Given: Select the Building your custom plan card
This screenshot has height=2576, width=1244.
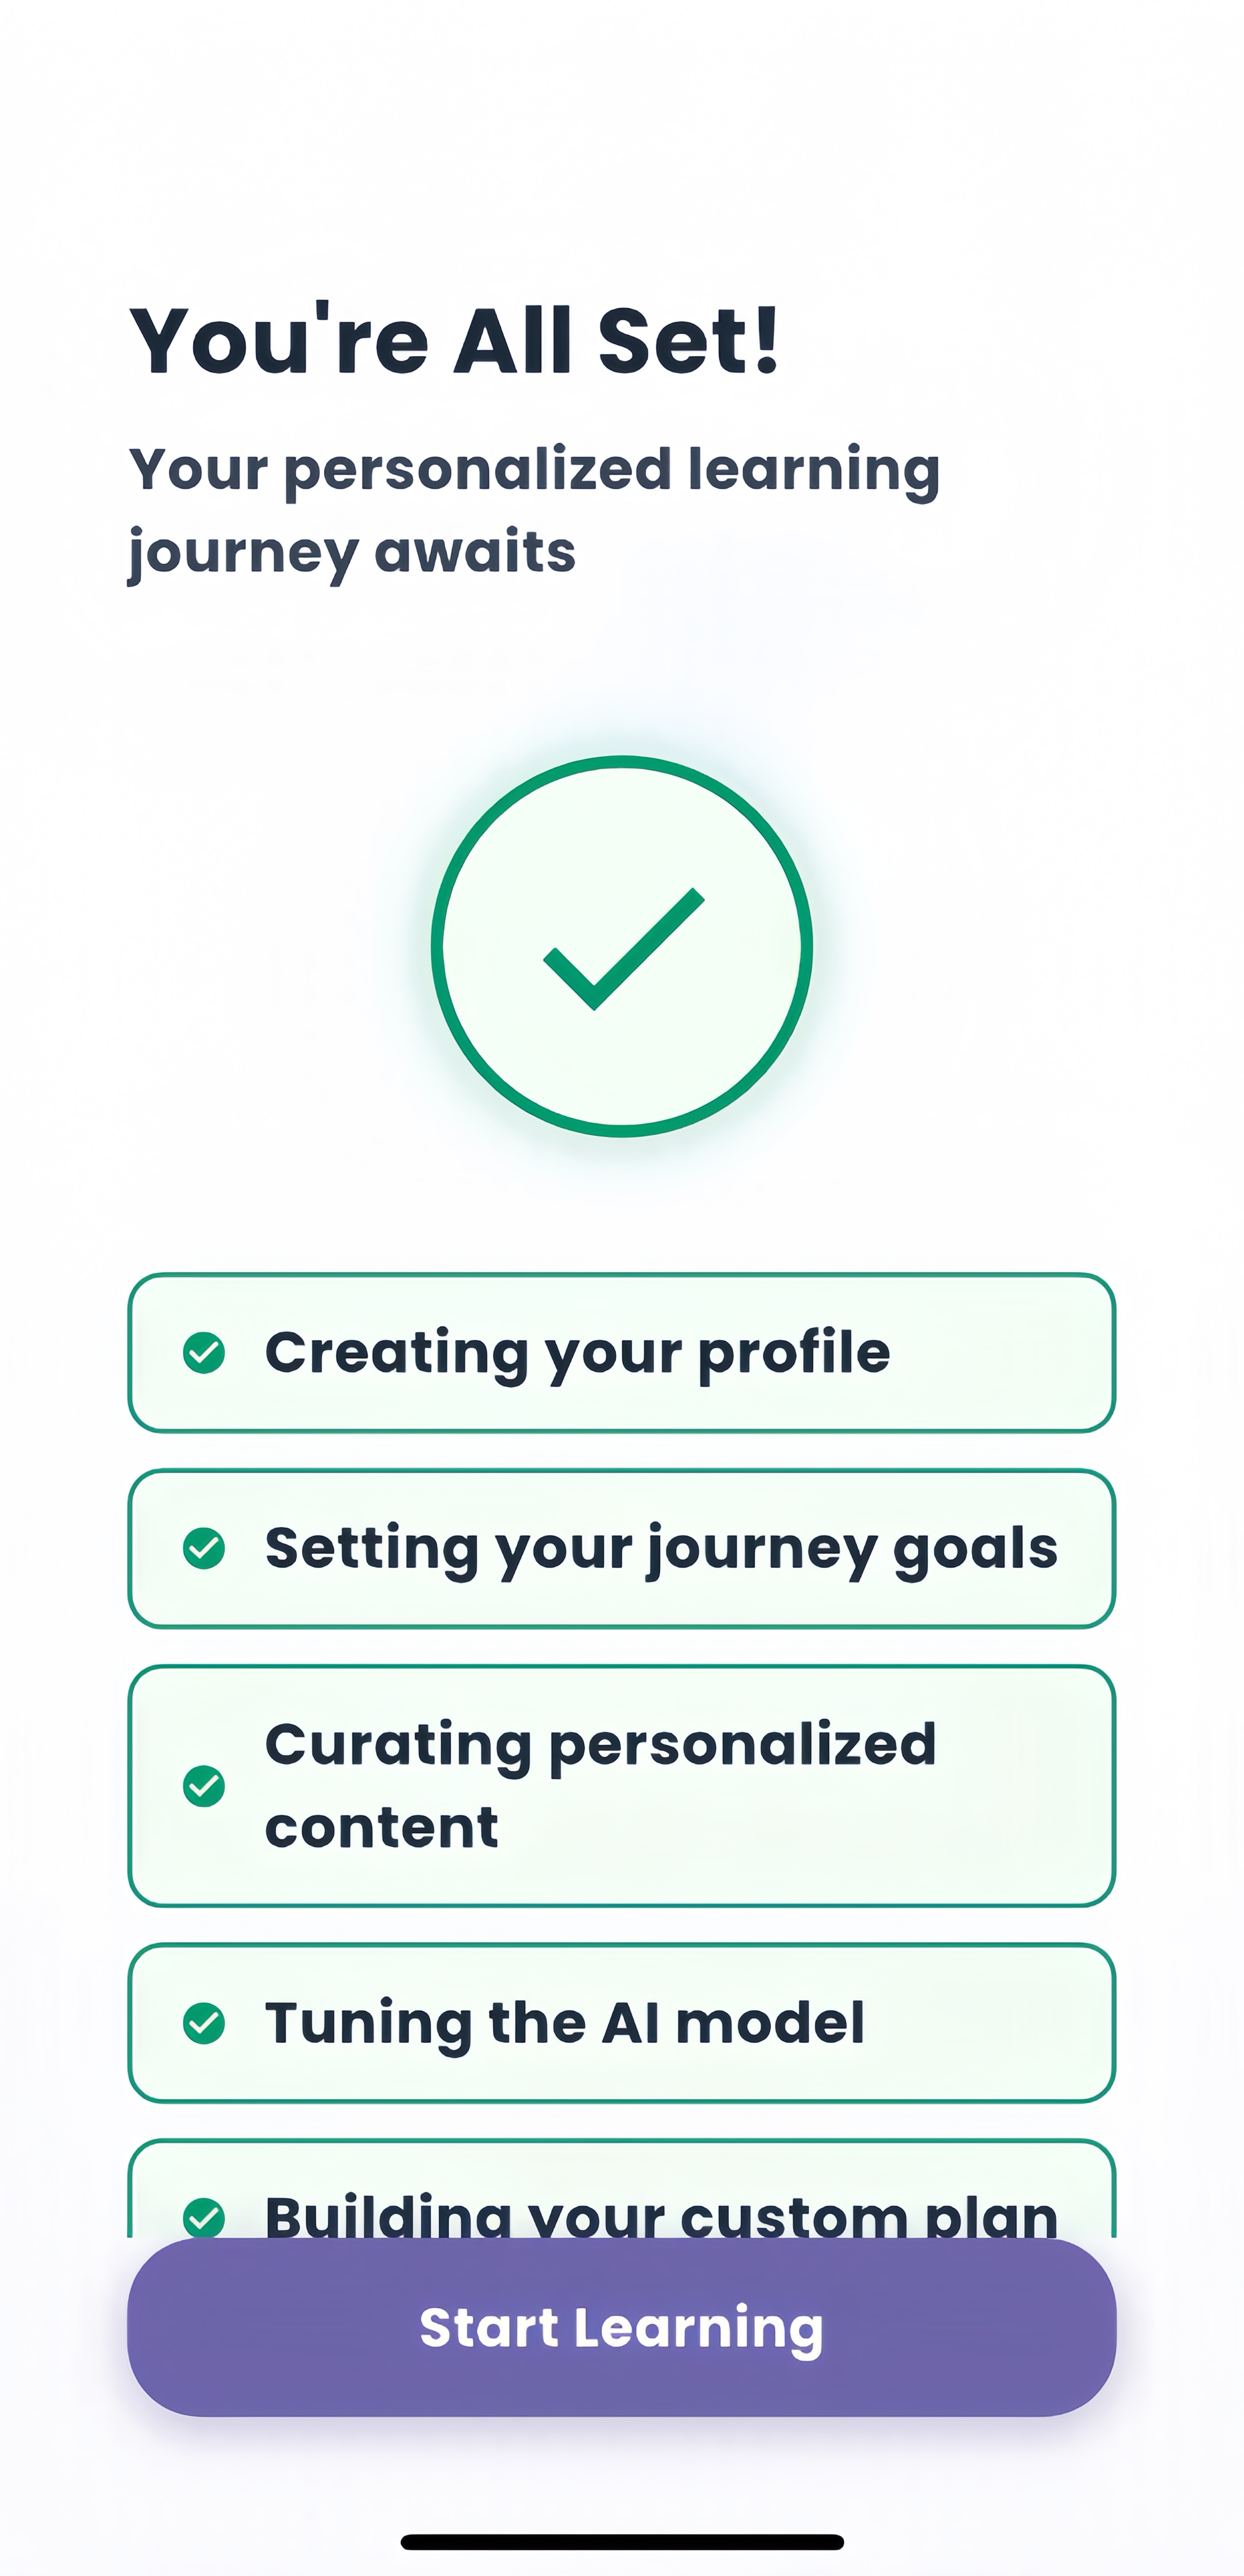Looking at the screenshot, I should 621,2189.
